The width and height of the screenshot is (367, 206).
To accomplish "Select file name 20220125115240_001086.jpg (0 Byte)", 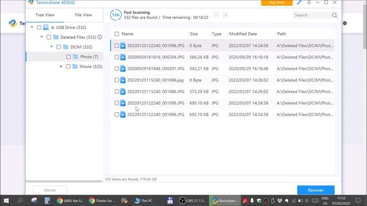I will [155, 80].
